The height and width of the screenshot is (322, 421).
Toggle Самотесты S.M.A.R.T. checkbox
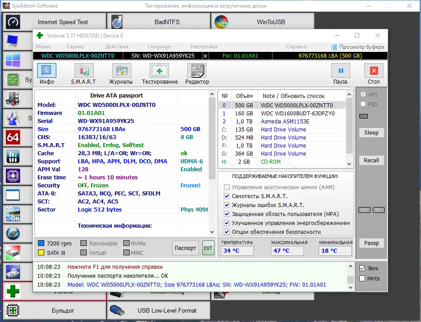coord(227,196)
